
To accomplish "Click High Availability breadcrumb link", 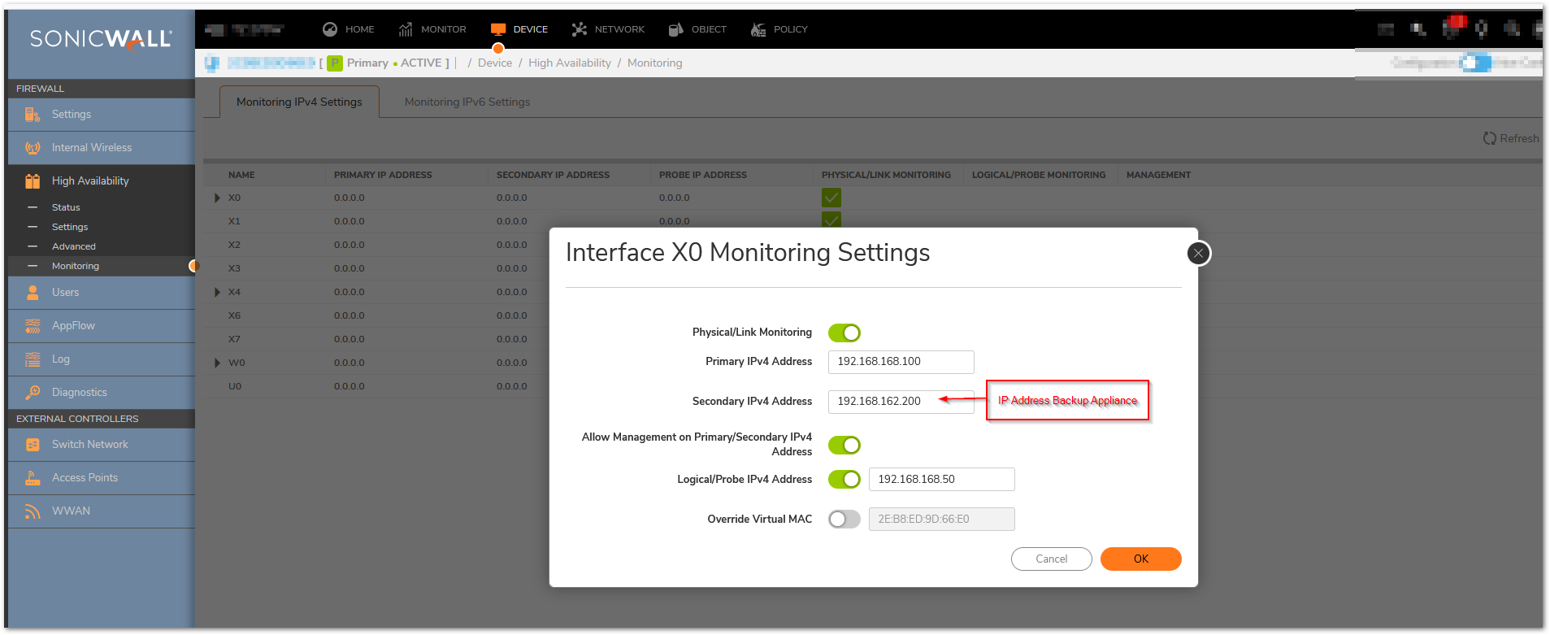I will pyautogui.click(x=570, y=63).
